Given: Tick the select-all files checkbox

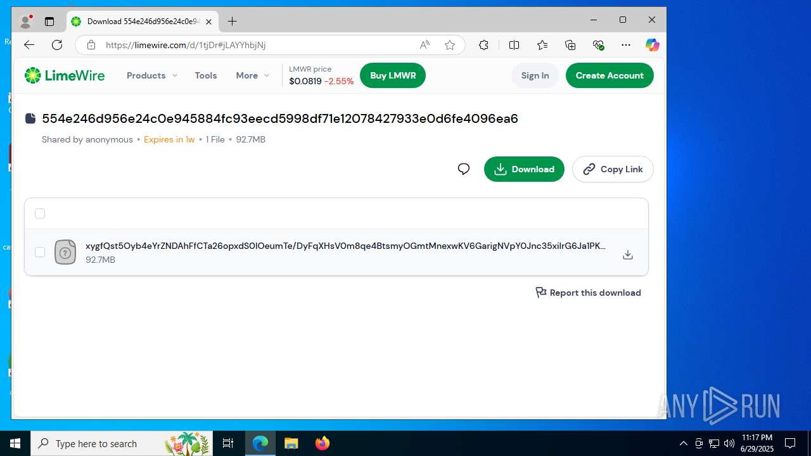Looking at the screenshot, I should pyautogui.click(x=40, y=213).
